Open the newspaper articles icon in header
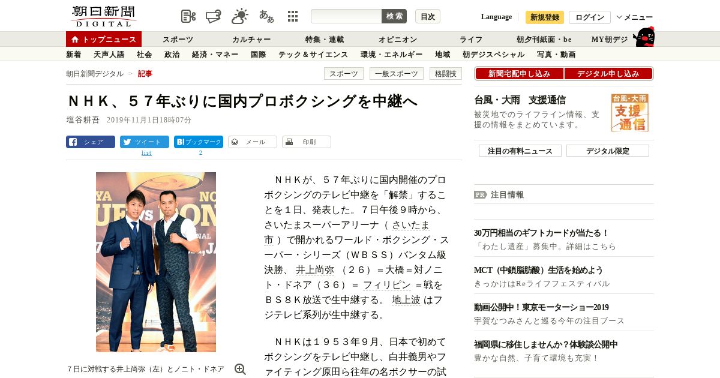Viewport: 720px width, 378px height. point(188,16)
